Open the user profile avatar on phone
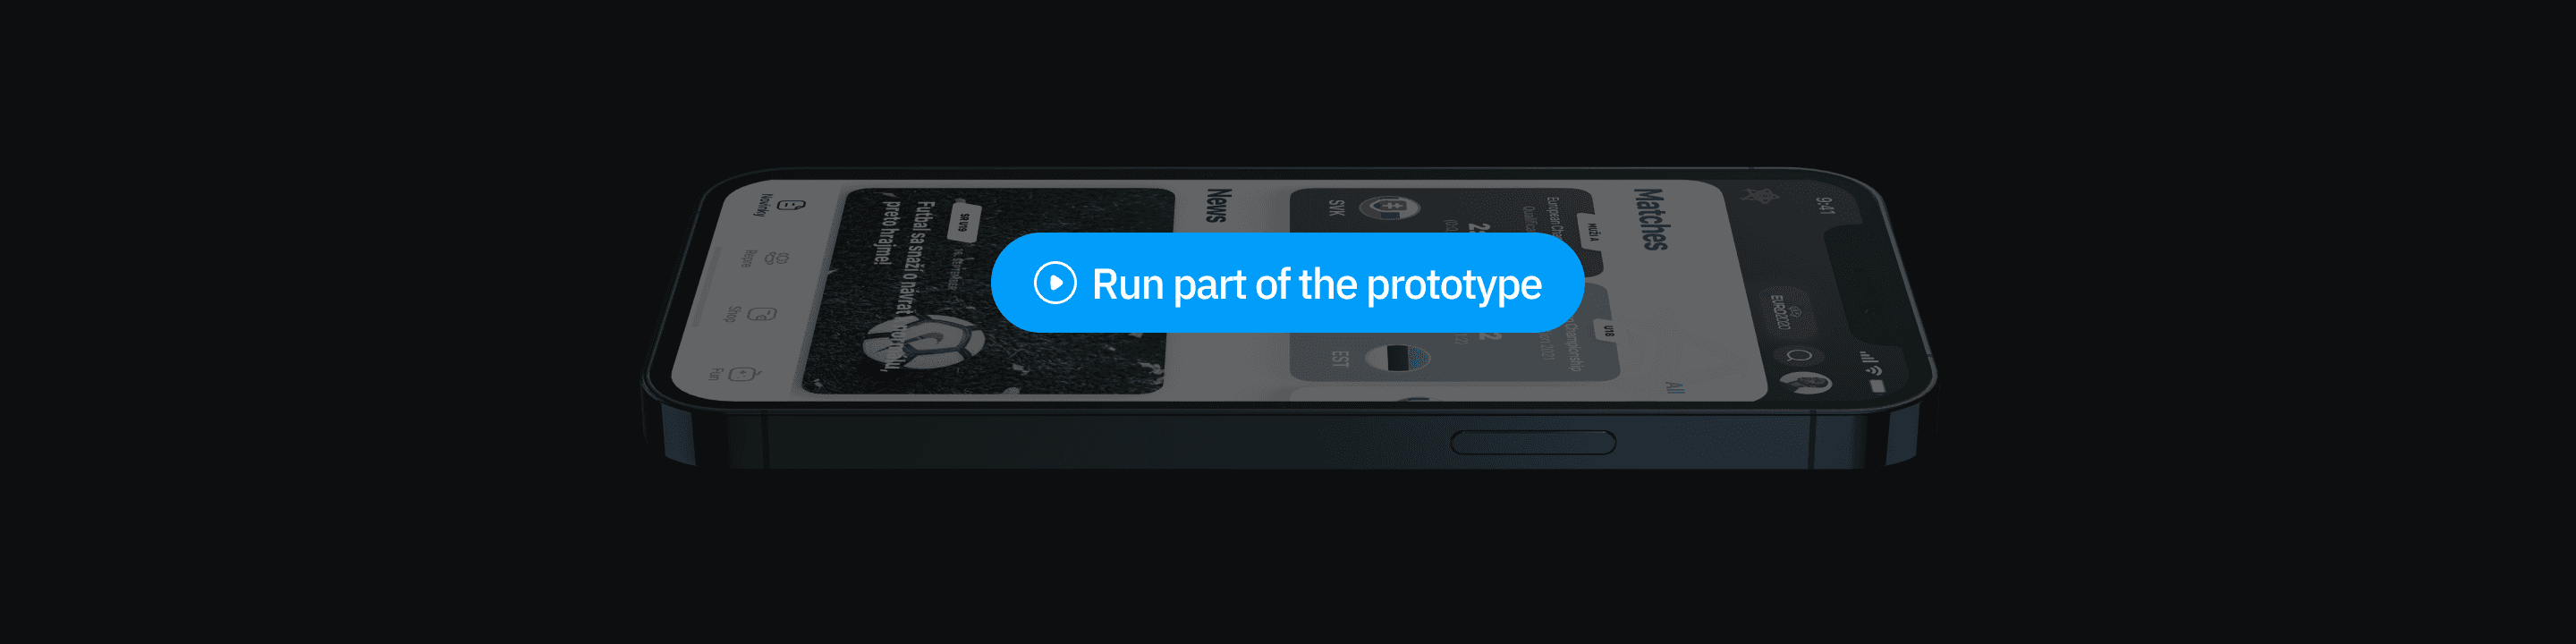This screenshot has width=2576, height=644. pos(1807,382)
